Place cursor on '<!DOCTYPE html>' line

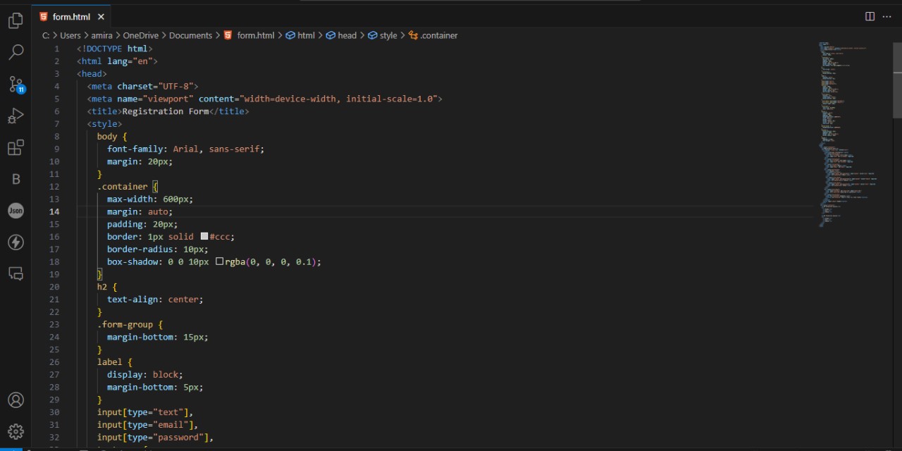115,49
